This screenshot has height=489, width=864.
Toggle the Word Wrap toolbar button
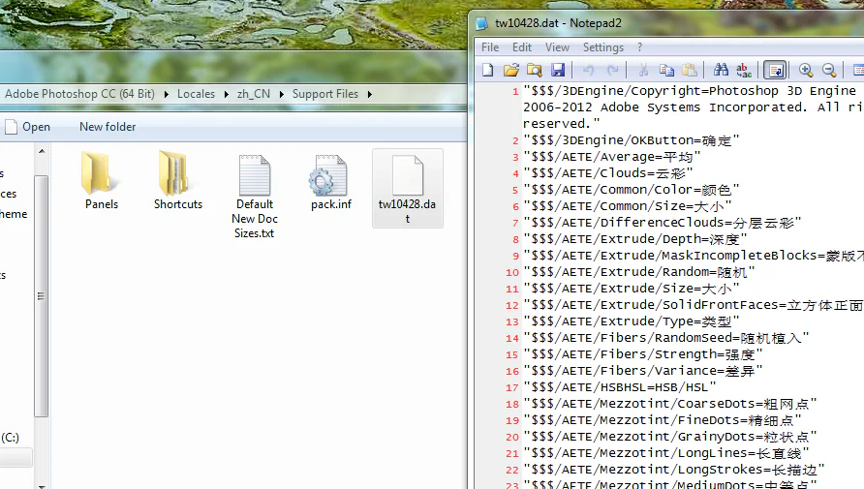click(x=774, y=70)
